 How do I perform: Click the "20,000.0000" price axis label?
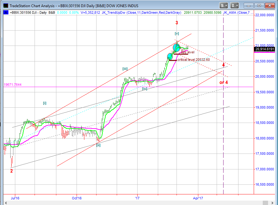click(265, 76)
